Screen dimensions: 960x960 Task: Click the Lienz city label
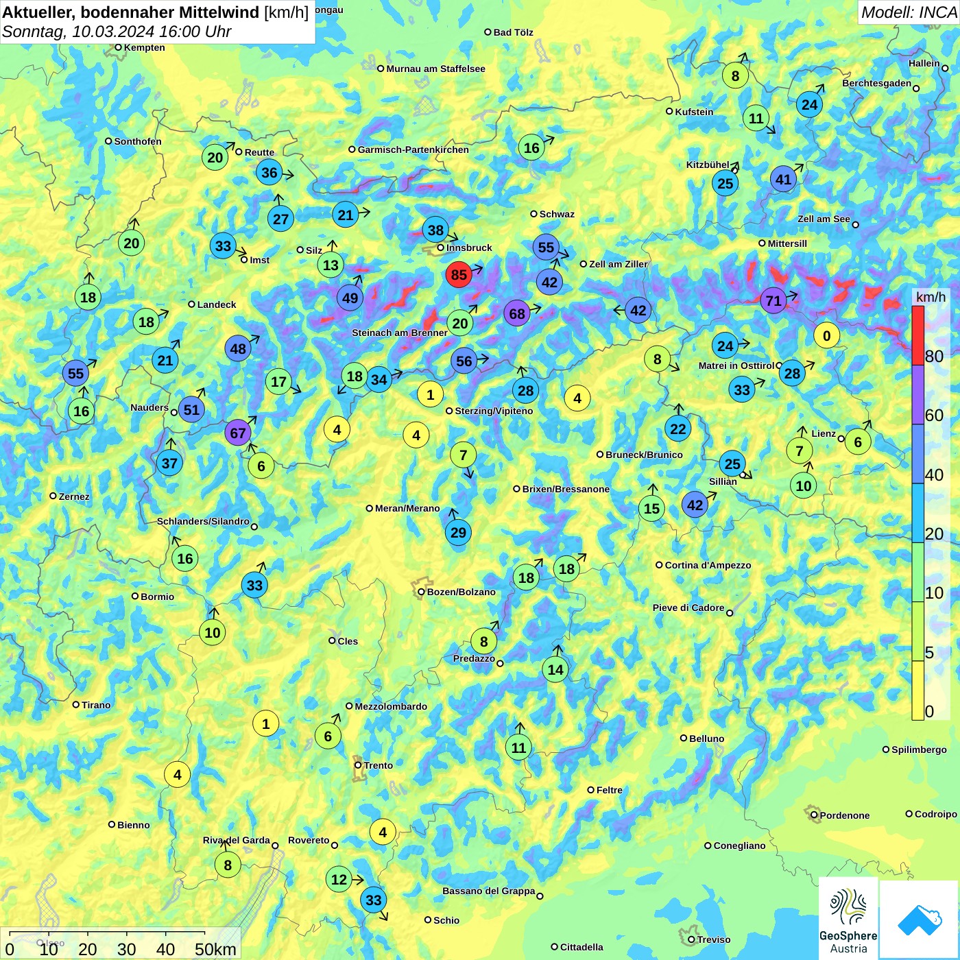(824, 433)
